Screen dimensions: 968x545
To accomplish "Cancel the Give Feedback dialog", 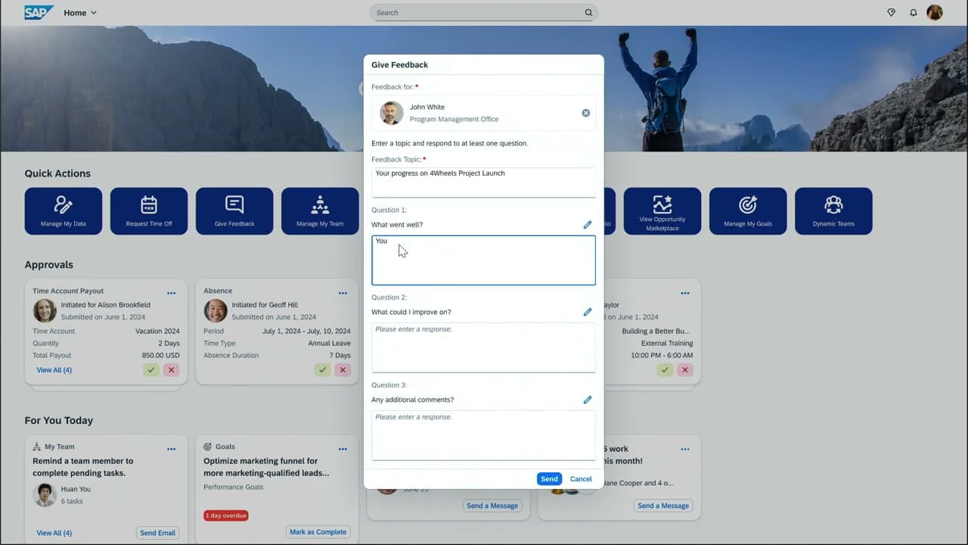I will 581,479.
